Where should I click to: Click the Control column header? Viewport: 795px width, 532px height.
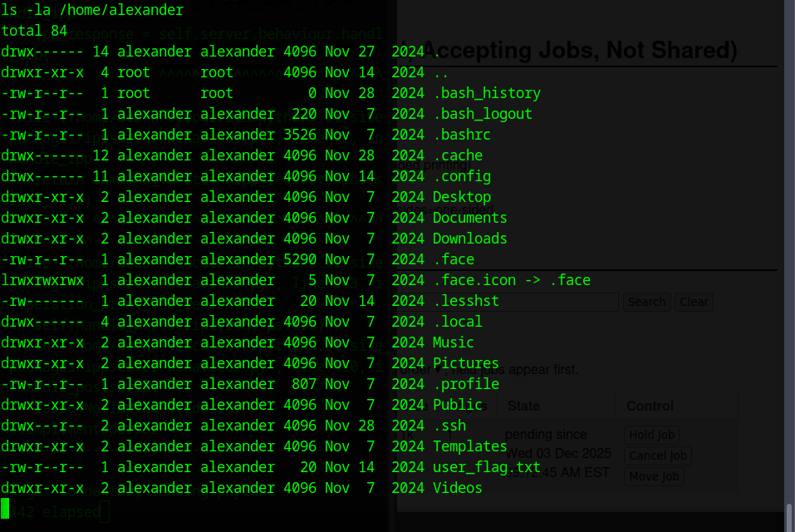coord(650,406)
